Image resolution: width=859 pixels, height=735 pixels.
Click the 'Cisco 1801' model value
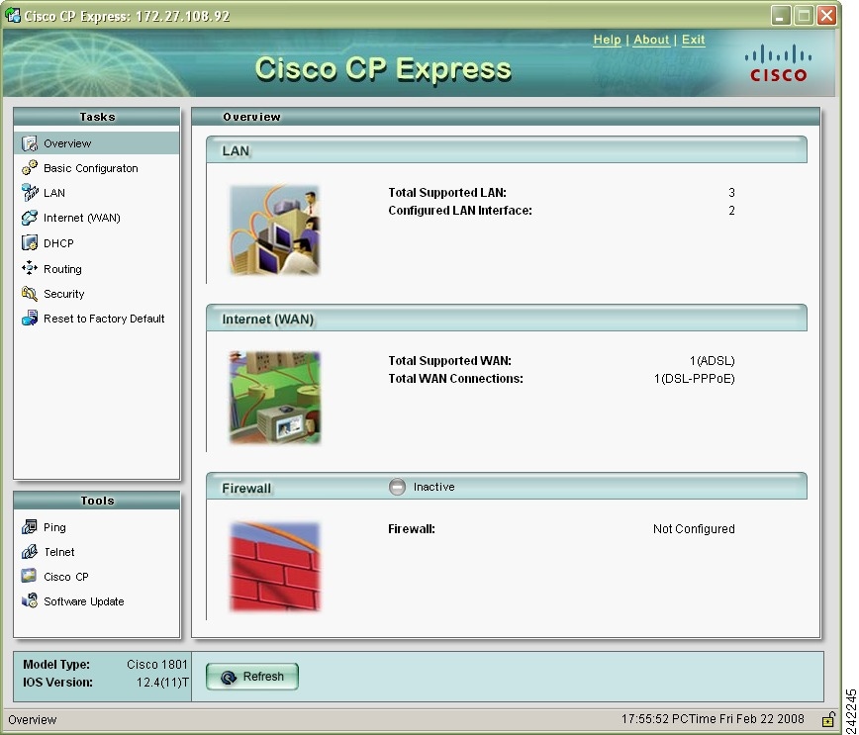pyautogui.click(x=157, y=665)
